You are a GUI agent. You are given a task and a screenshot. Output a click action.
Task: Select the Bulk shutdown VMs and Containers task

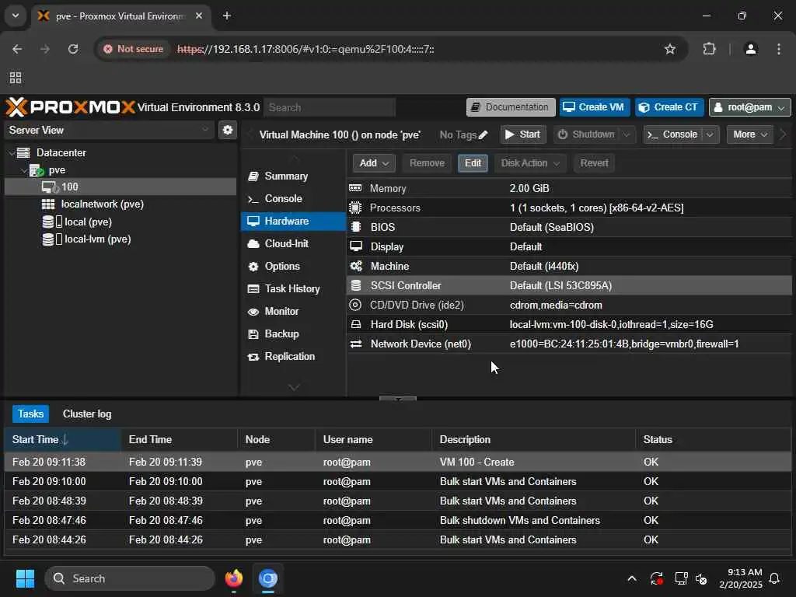pyautogui.click(x=397, y=520)
